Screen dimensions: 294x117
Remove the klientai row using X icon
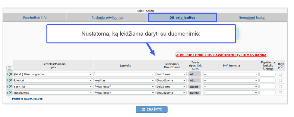11,80
